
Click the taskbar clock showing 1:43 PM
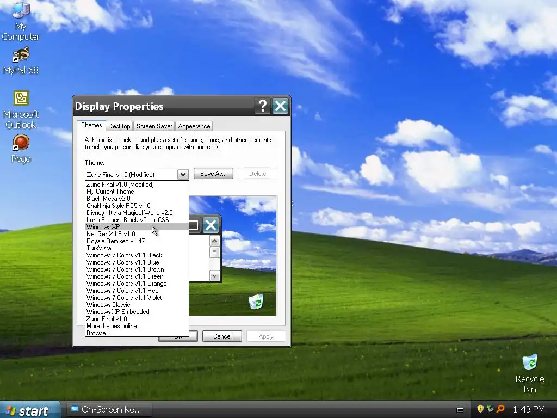click(529, 409)
